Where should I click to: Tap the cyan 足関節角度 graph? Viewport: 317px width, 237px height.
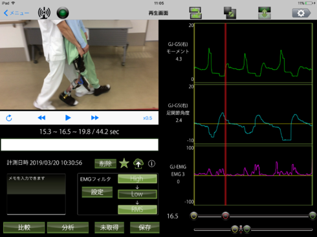click(254, 114)
